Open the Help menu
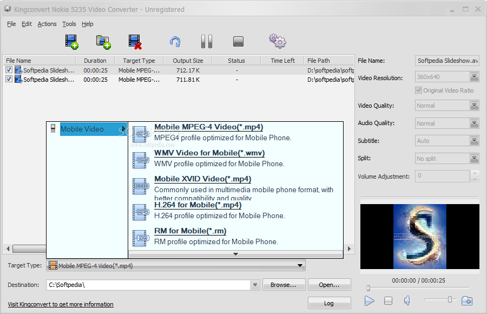 [87, 24]
